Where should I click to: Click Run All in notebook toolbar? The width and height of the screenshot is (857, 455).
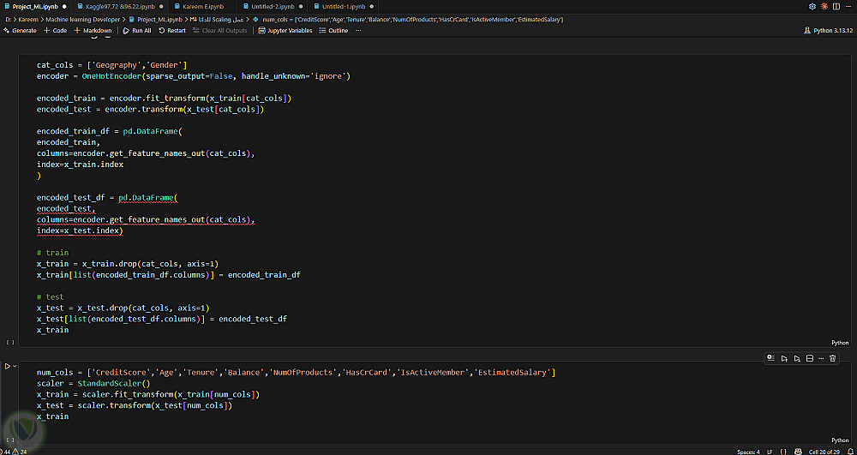tap(136, 31)
